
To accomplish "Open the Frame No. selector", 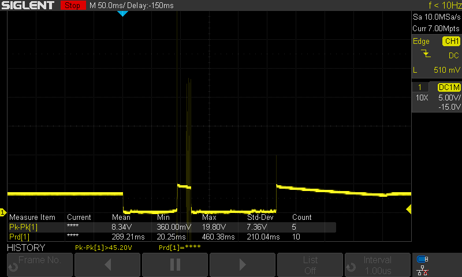I will tap(39, 265).
